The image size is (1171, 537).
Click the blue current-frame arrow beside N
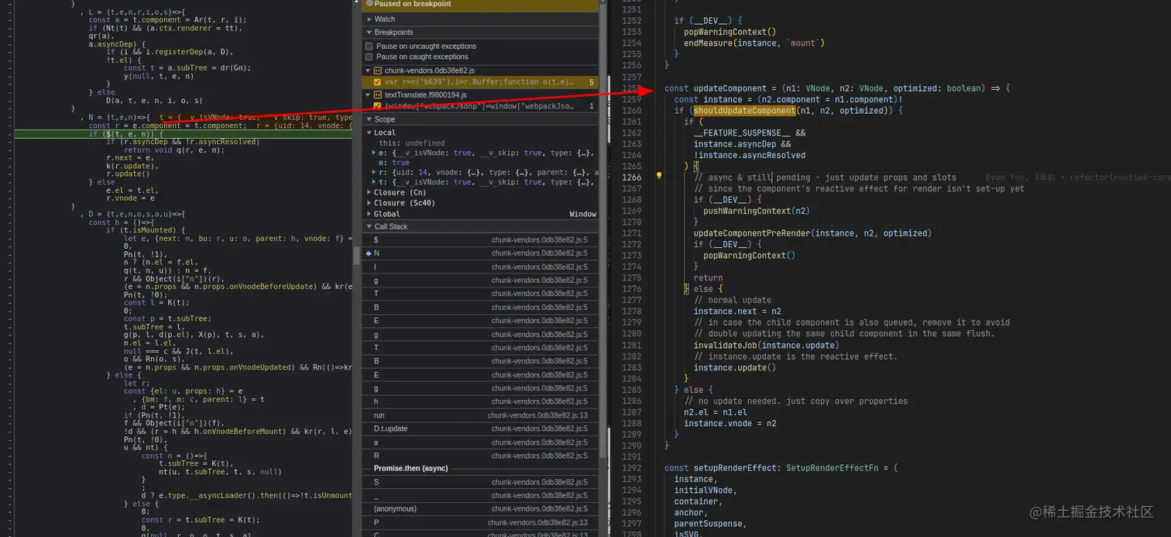pos(367,253)
